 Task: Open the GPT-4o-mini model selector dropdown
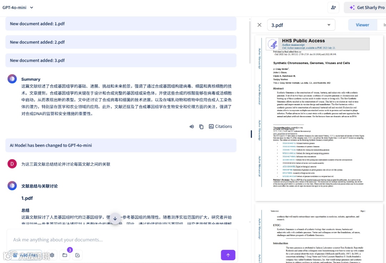tap(18, 7)
